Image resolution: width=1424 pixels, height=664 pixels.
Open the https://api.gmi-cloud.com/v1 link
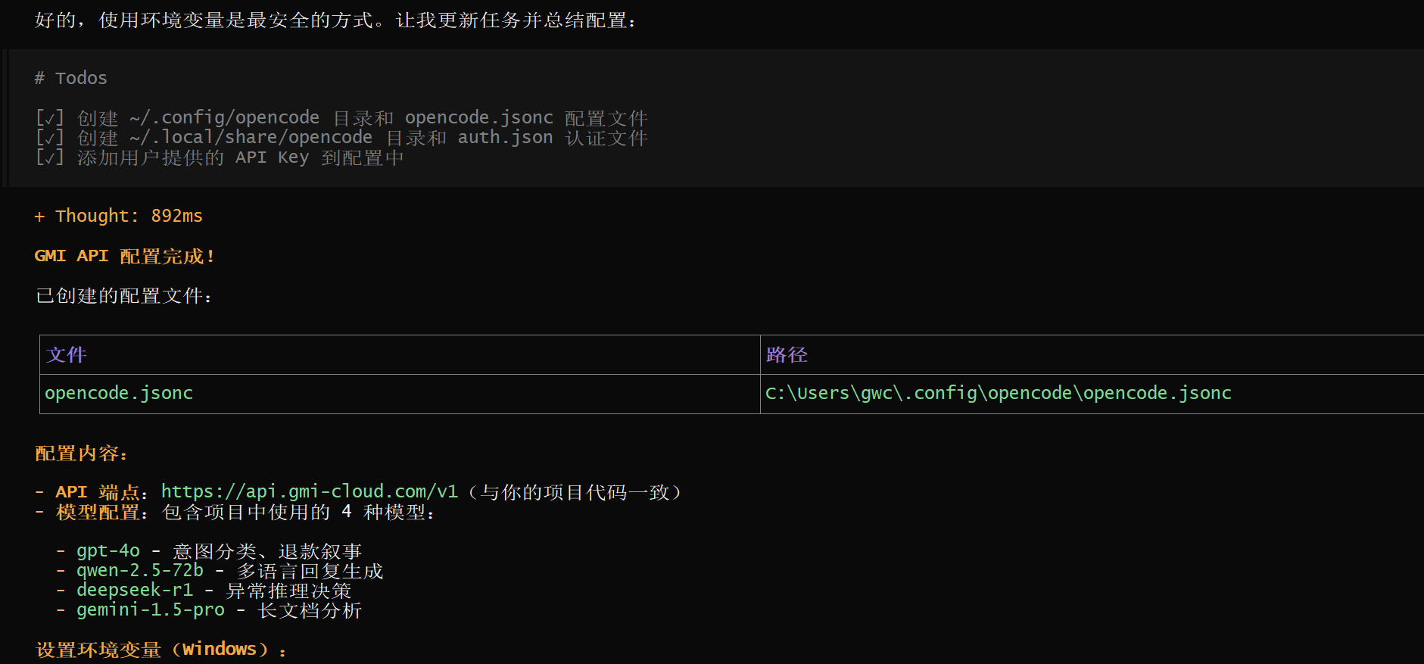pos(310,492)
